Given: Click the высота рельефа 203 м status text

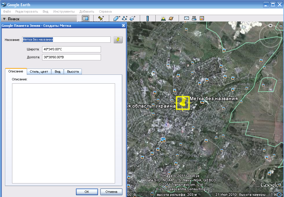Looking at the screenshot, I should (x=177, y=195).
